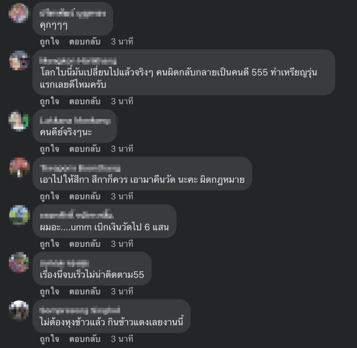Click ตอบกลับ under เบิกเงินวัดไป 6 แสน

pyautogui.click(x=85, y=244)
